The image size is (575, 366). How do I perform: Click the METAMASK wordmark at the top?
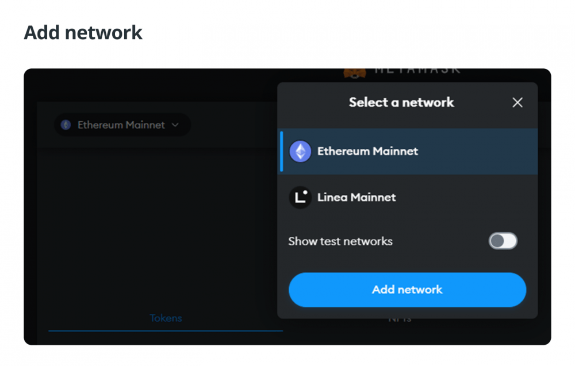tap(417, 70)
